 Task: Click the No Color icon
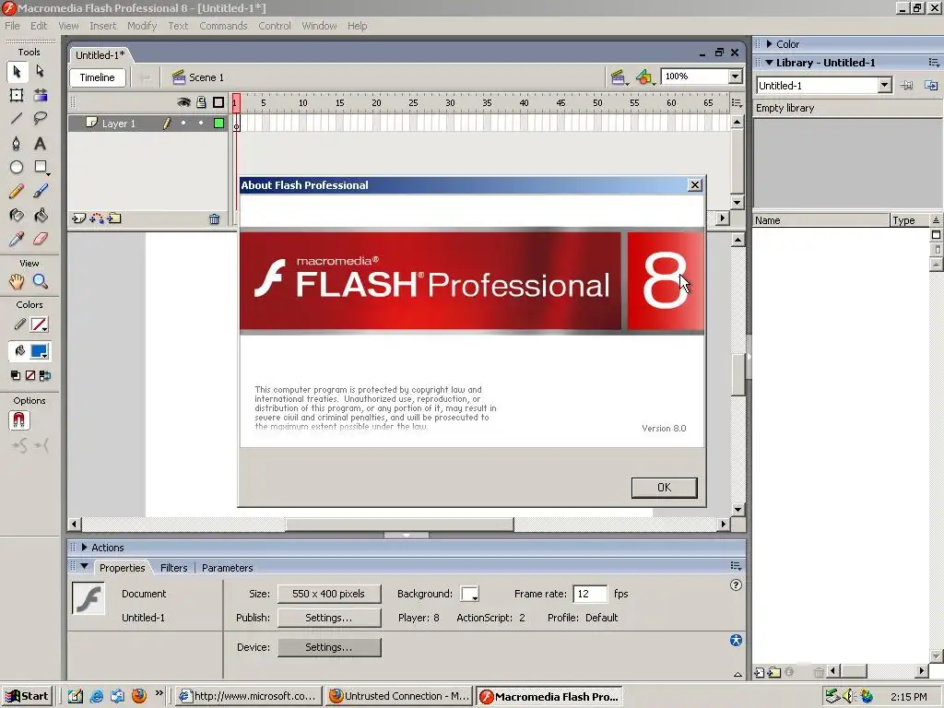pos(30,376)
